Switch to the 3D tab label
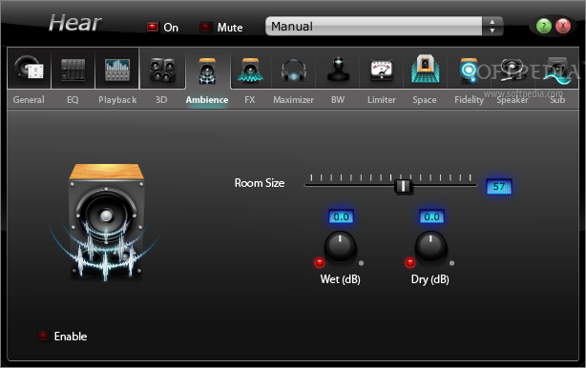586x368 pixels. (x=161, y=100)
